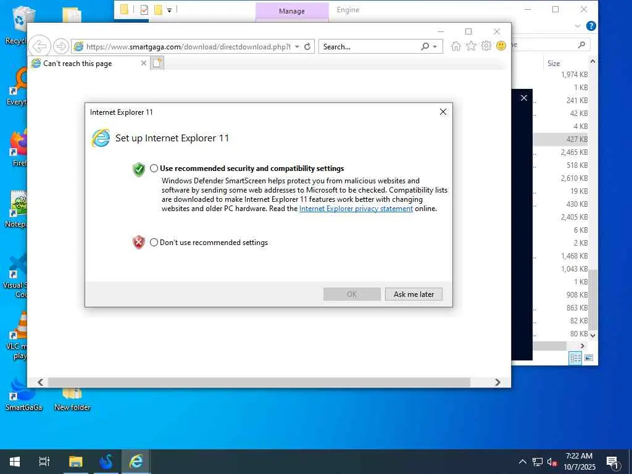Open the Internet Explorer privacy statement link
Viewport: 632px width, 474px height.
click(x=356, y=209)
